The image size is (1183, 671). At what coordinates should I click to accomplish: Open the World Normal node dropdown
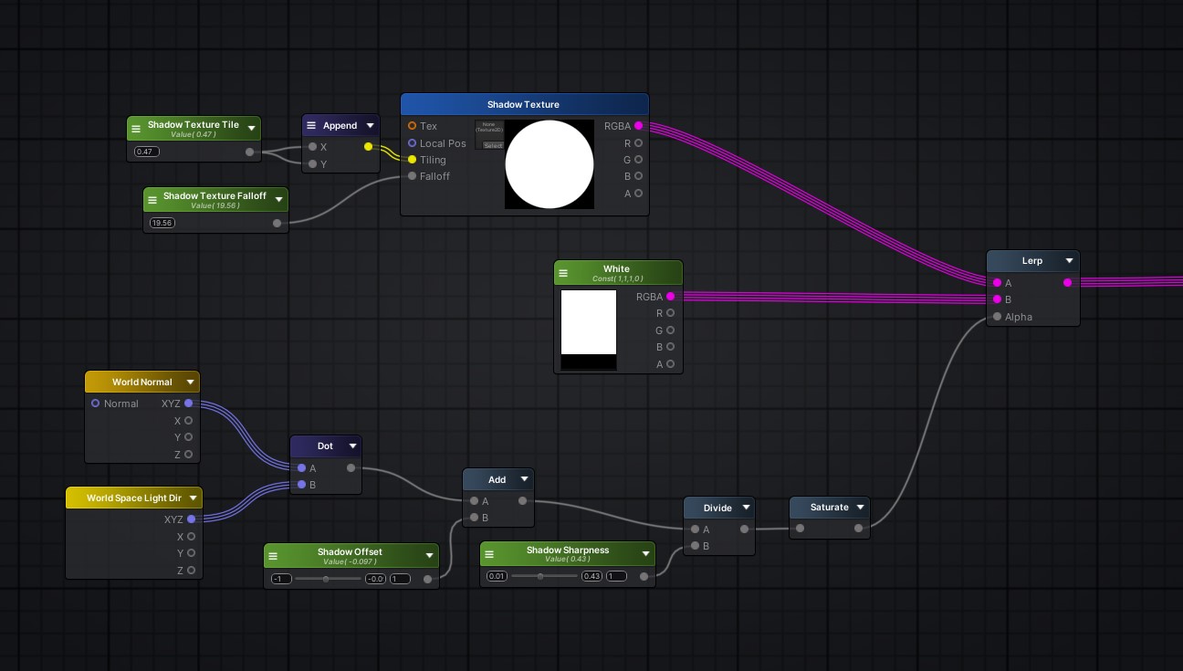pos(190,383)
